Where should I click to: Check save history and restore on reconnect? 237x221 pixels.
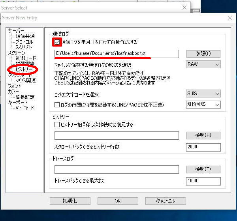click(57, 124)
